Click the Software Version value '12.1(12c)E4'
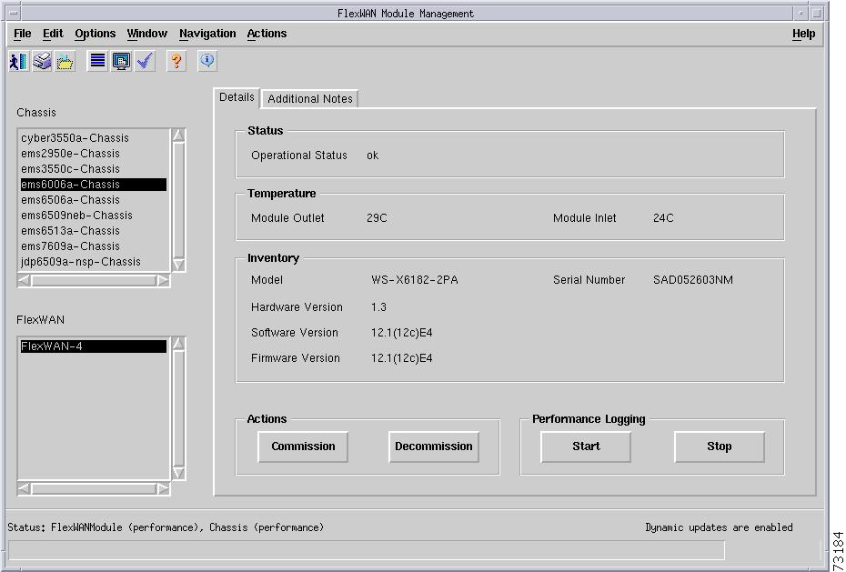Screen dimensions: 846x572 click(401, 333)
